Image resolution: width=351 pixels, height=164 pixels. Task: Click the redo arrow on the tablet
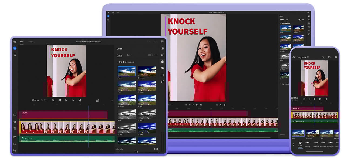point(155,42)
